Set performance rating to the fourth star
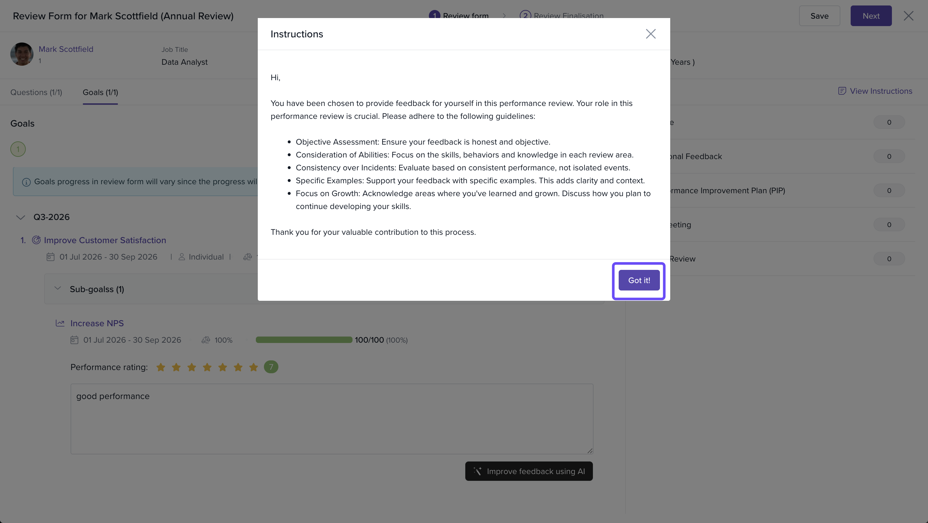 [207, 367]
